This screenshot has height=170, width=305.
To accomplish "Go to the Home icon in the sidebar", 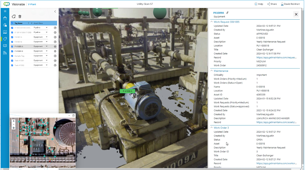I will click(x=5, y=18).
